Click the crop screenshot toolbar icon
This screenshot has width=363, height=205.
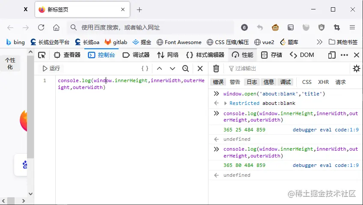coord(337,27)
